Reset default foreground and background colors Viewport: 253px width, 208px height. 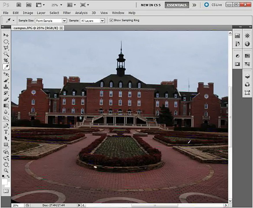point(3,177)
